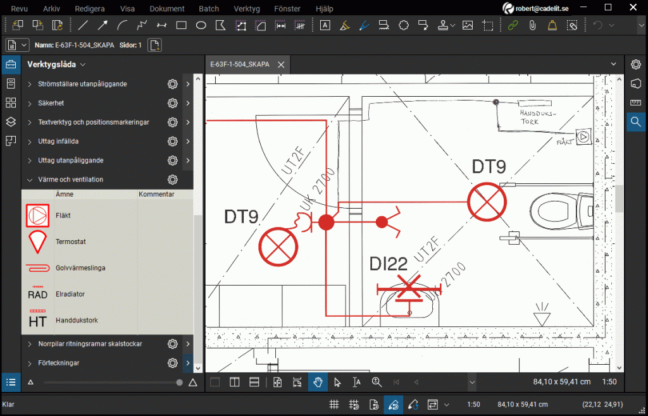
Task: Toggle grid display in status bar
Action: click(334, 405)
